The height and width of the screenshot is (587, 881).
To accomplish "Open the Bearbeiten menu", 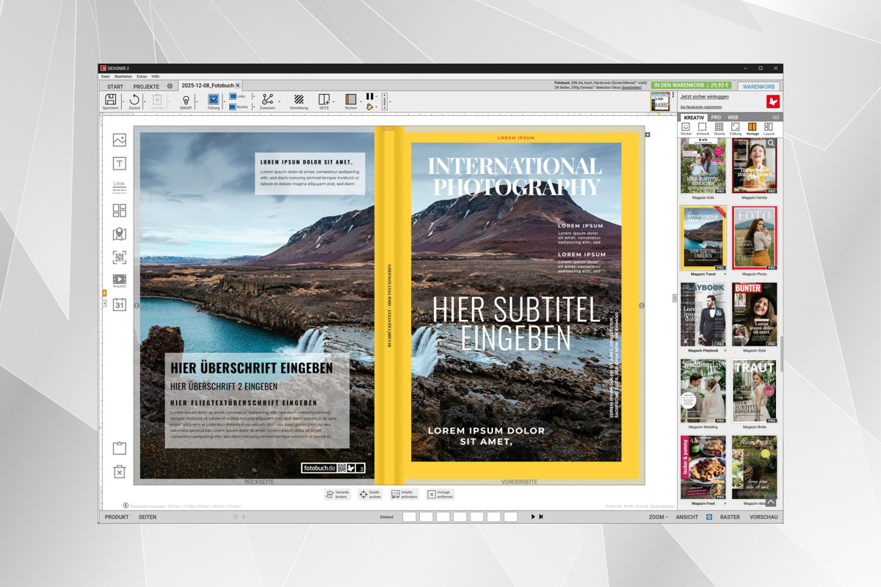I will point(123,76).
